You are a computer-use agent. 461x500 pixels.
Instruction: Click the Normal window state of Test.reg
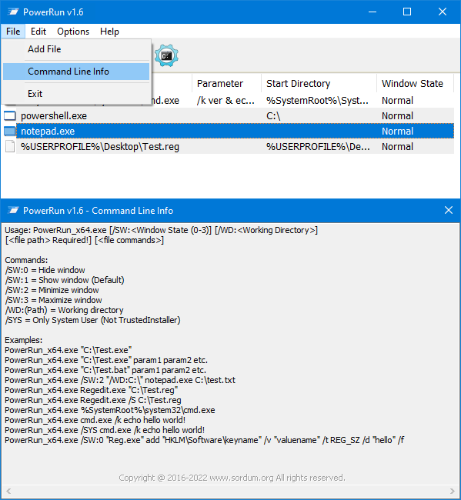tap(398, 147)
